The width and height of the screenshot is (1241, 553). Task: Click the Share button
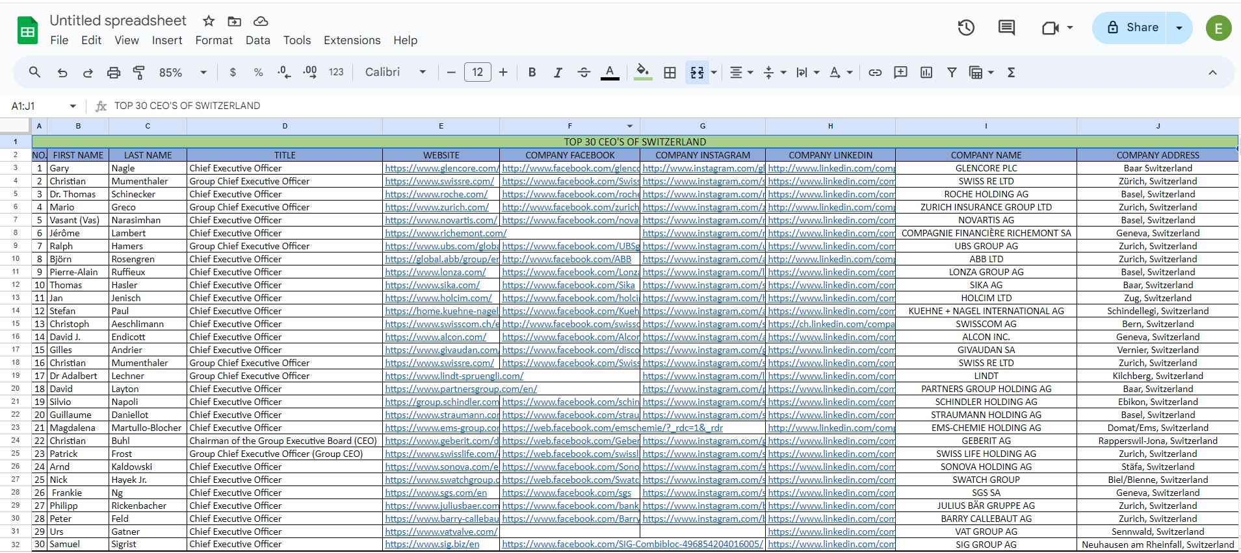(1130, 28)
